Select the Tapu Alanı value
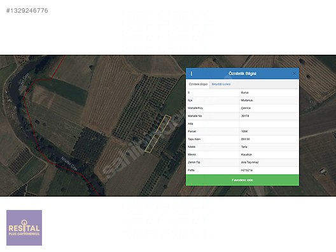 pyautogui.click(x=246, y=139)
